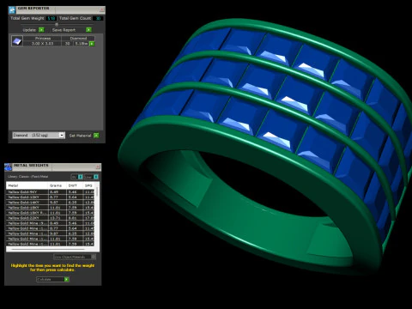Click the Set Material label
Viewport: 412px width, 309px height.
coord(80,136)
